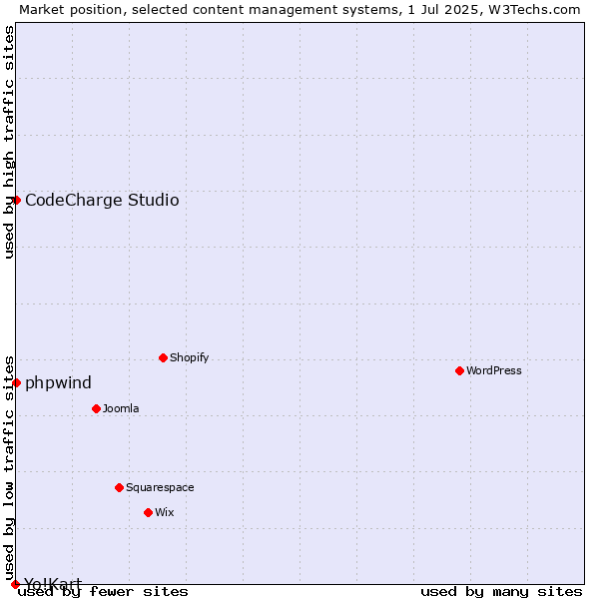
Task: Click the chart title mentioning W3Techs.com
Action: click(299, 10)
